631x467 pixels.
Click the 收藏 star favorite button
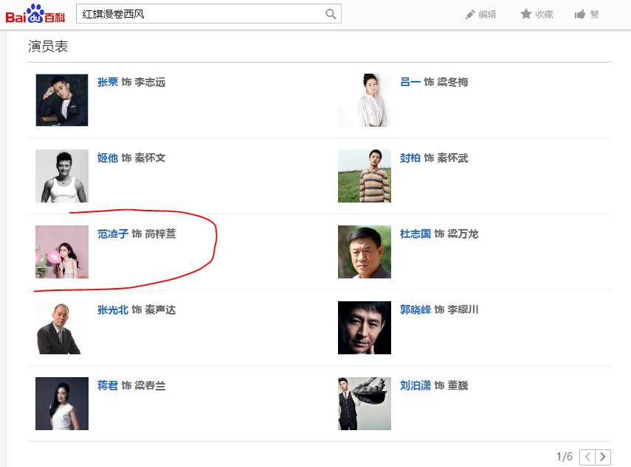click(x=537, y=14)
